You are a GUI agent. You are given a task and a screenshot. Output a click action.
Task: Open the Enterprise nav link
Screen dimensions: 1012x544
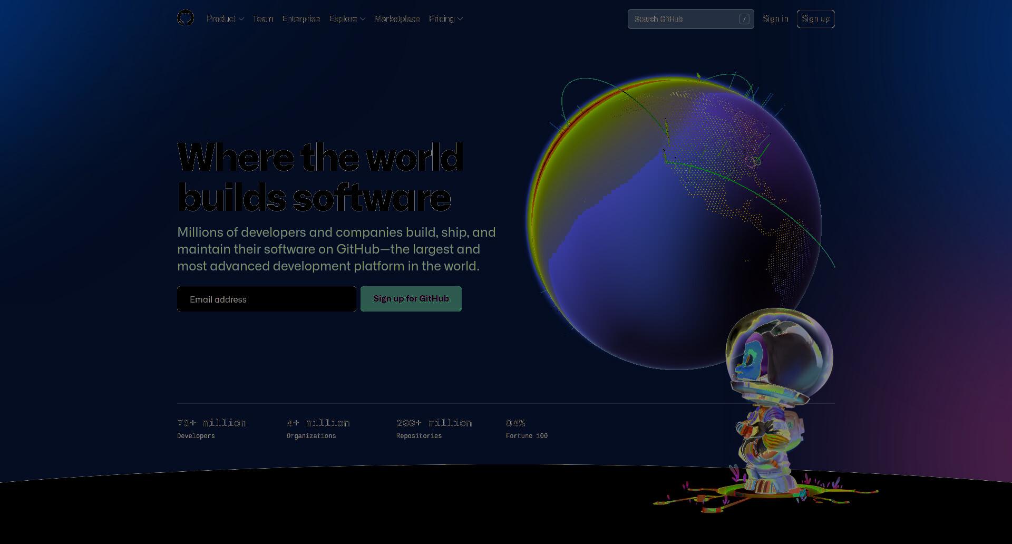pyautogui.click(x=301, y=19)
